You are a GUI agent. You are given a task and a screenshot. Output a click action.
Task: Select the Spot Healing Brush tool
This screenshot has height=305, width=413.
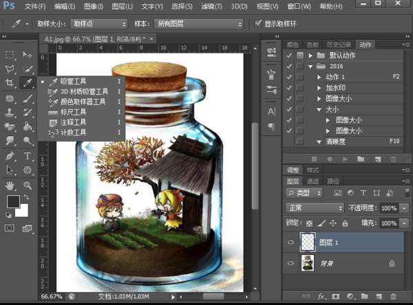pyautogui.click(x=10, y=99)
